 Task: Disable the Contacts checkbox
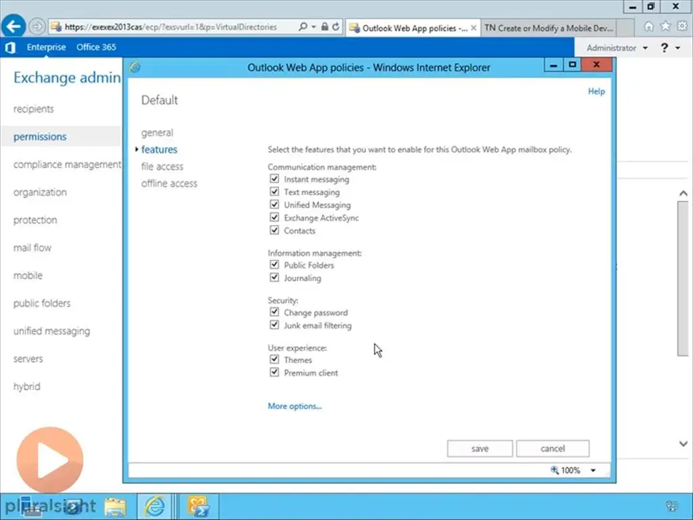pos(275,230)
